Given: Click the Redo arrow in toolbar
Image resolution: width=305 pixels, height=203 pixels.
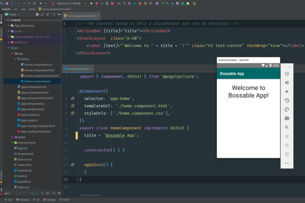Looking at the screenshot, I should pyautogui.click(x=24, y=4).
